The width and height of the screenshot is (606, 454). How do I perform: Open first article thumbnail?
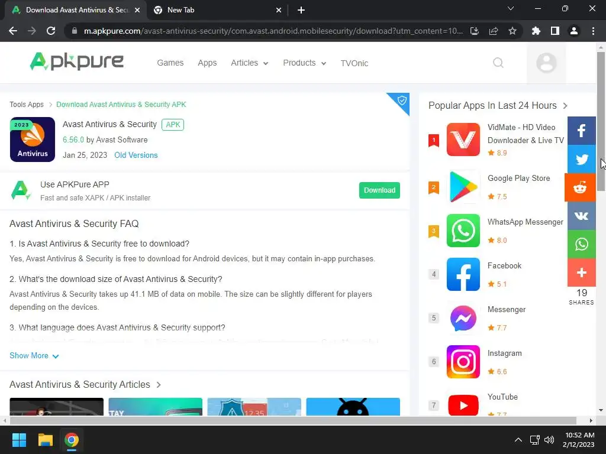56,407
